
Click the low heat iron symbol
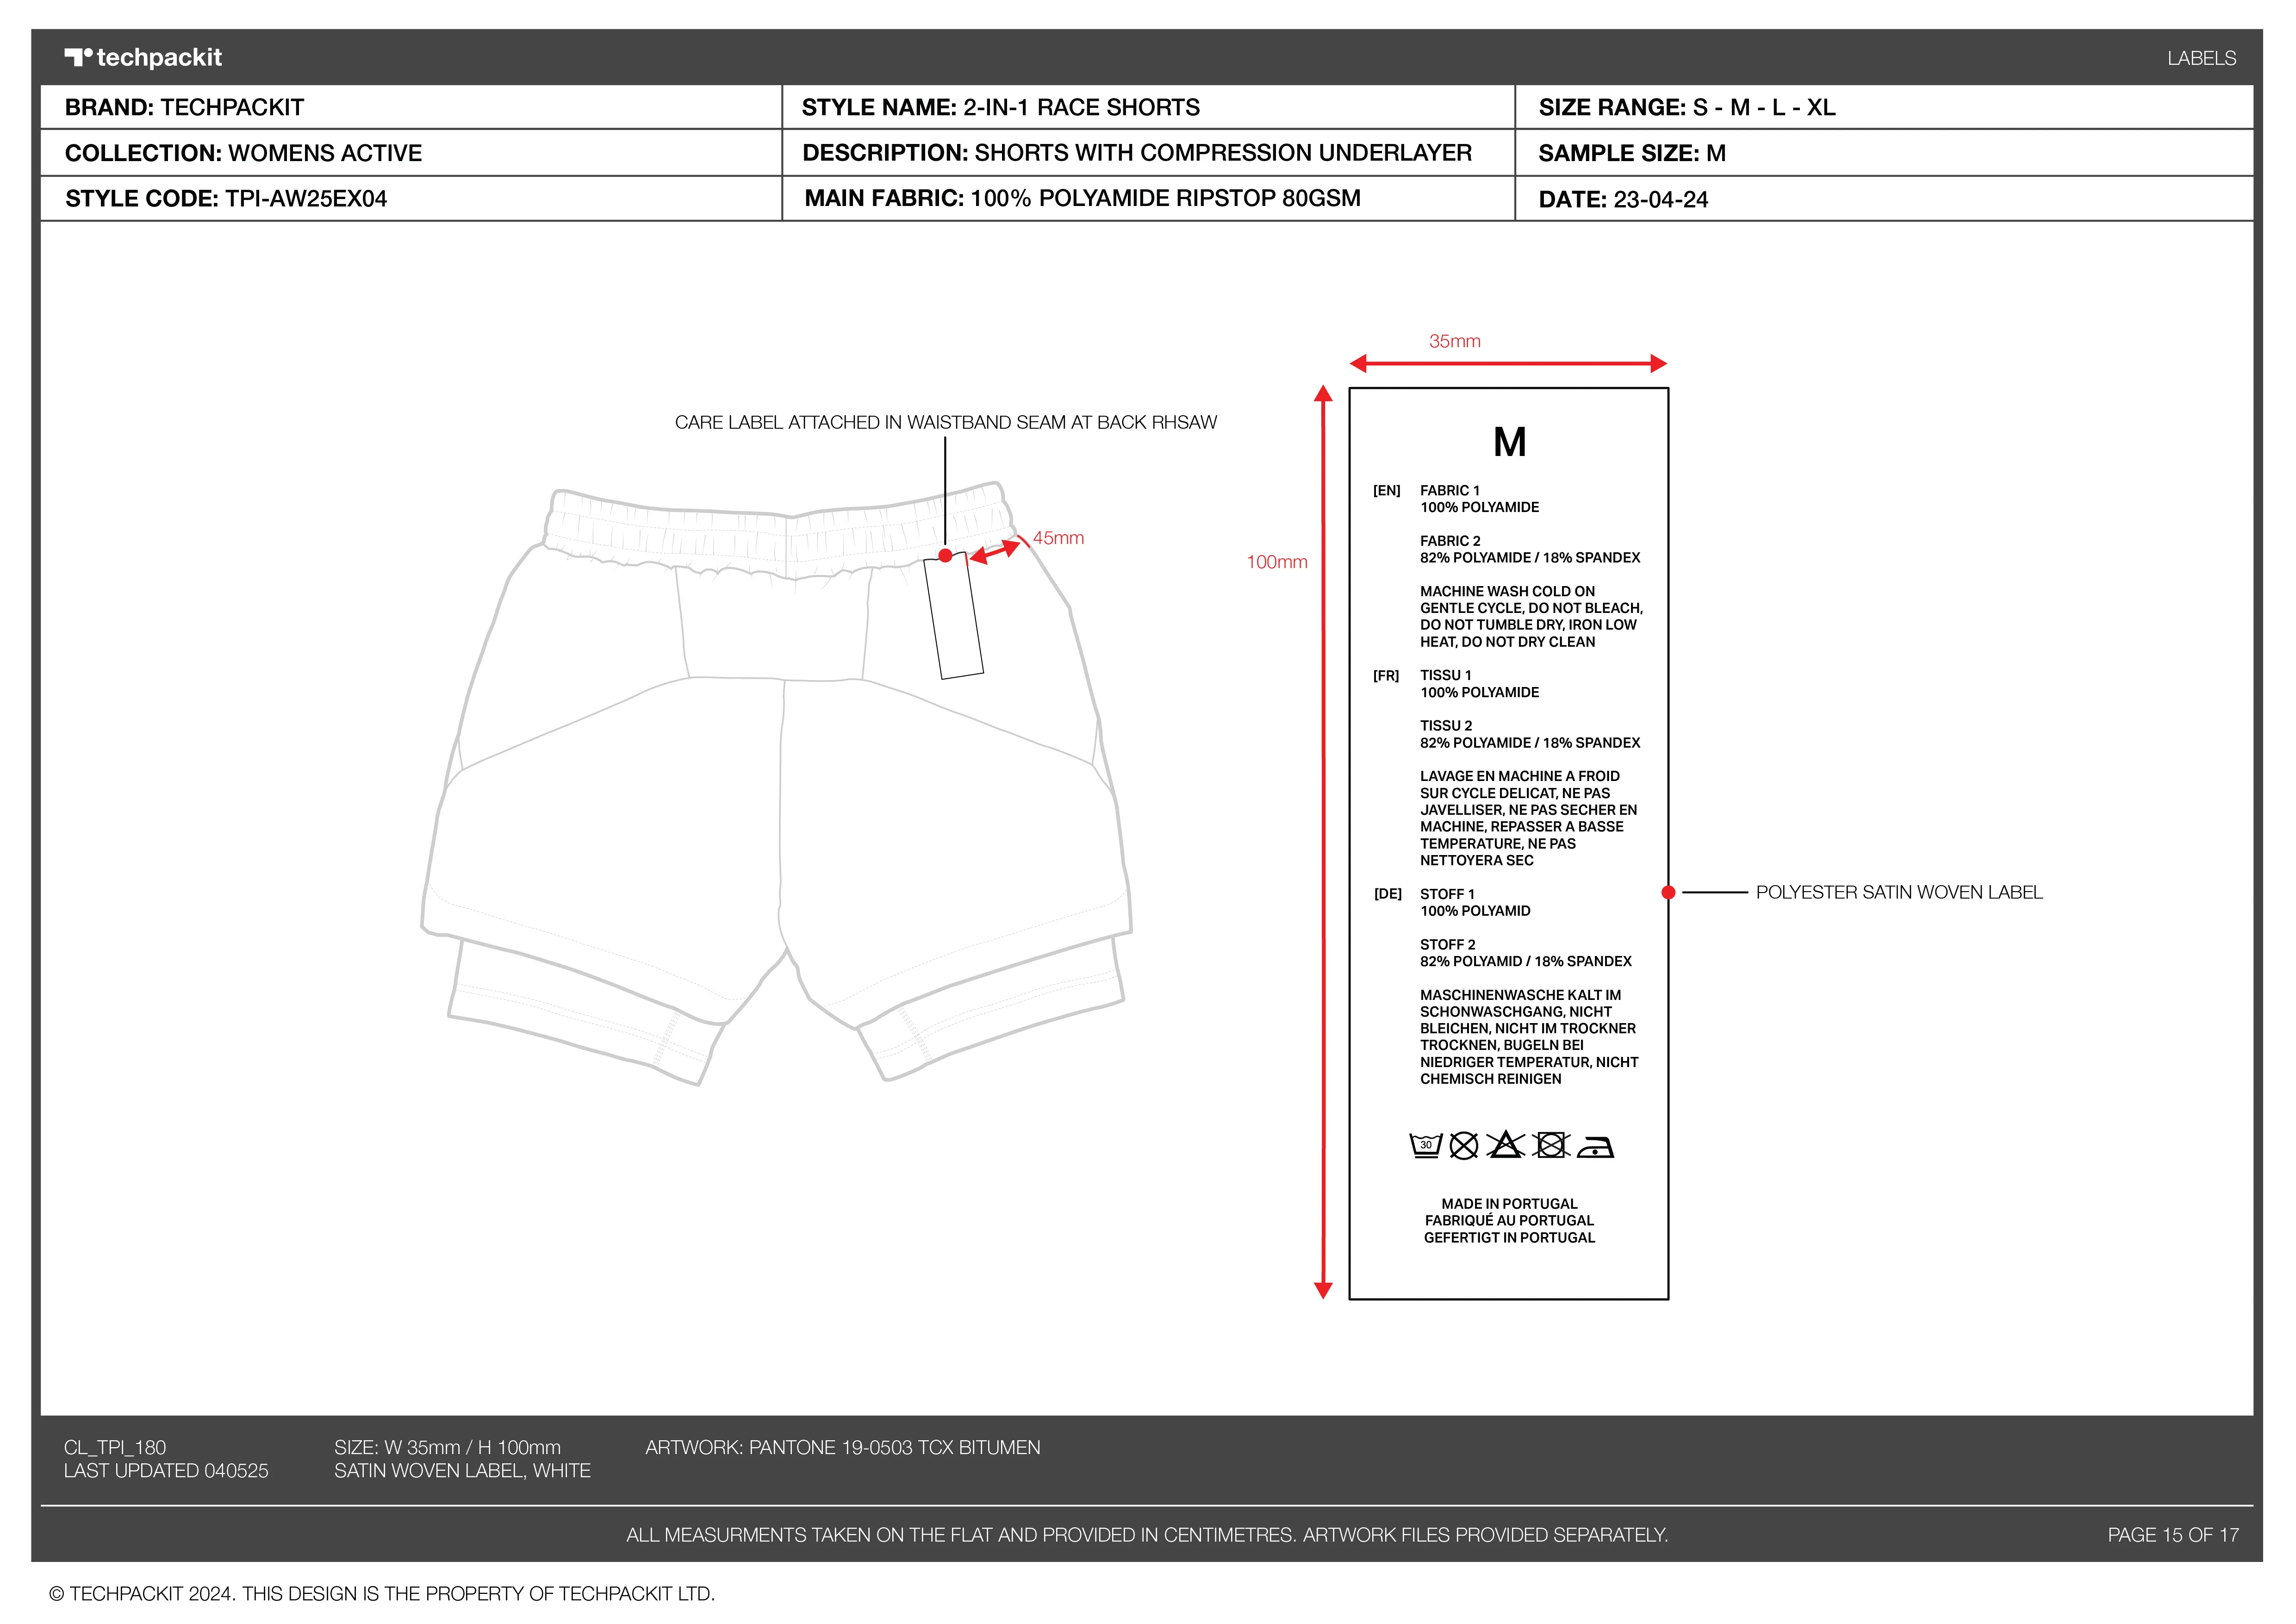(x=1596, y=1147)
